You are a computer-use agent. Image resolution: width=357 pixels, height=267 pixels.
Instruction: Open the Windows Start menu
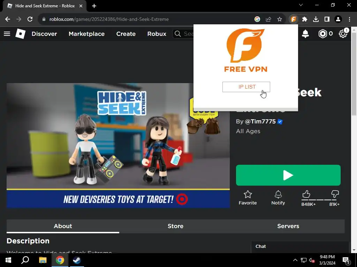tap(8, 260)
